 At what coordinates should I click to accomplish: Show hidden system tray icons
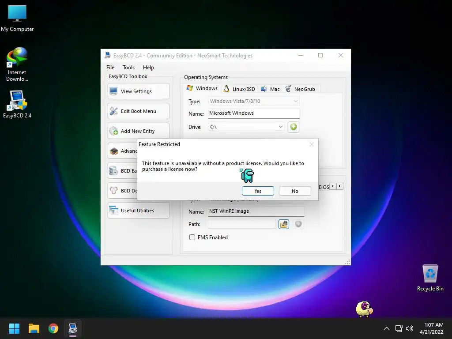387,328
